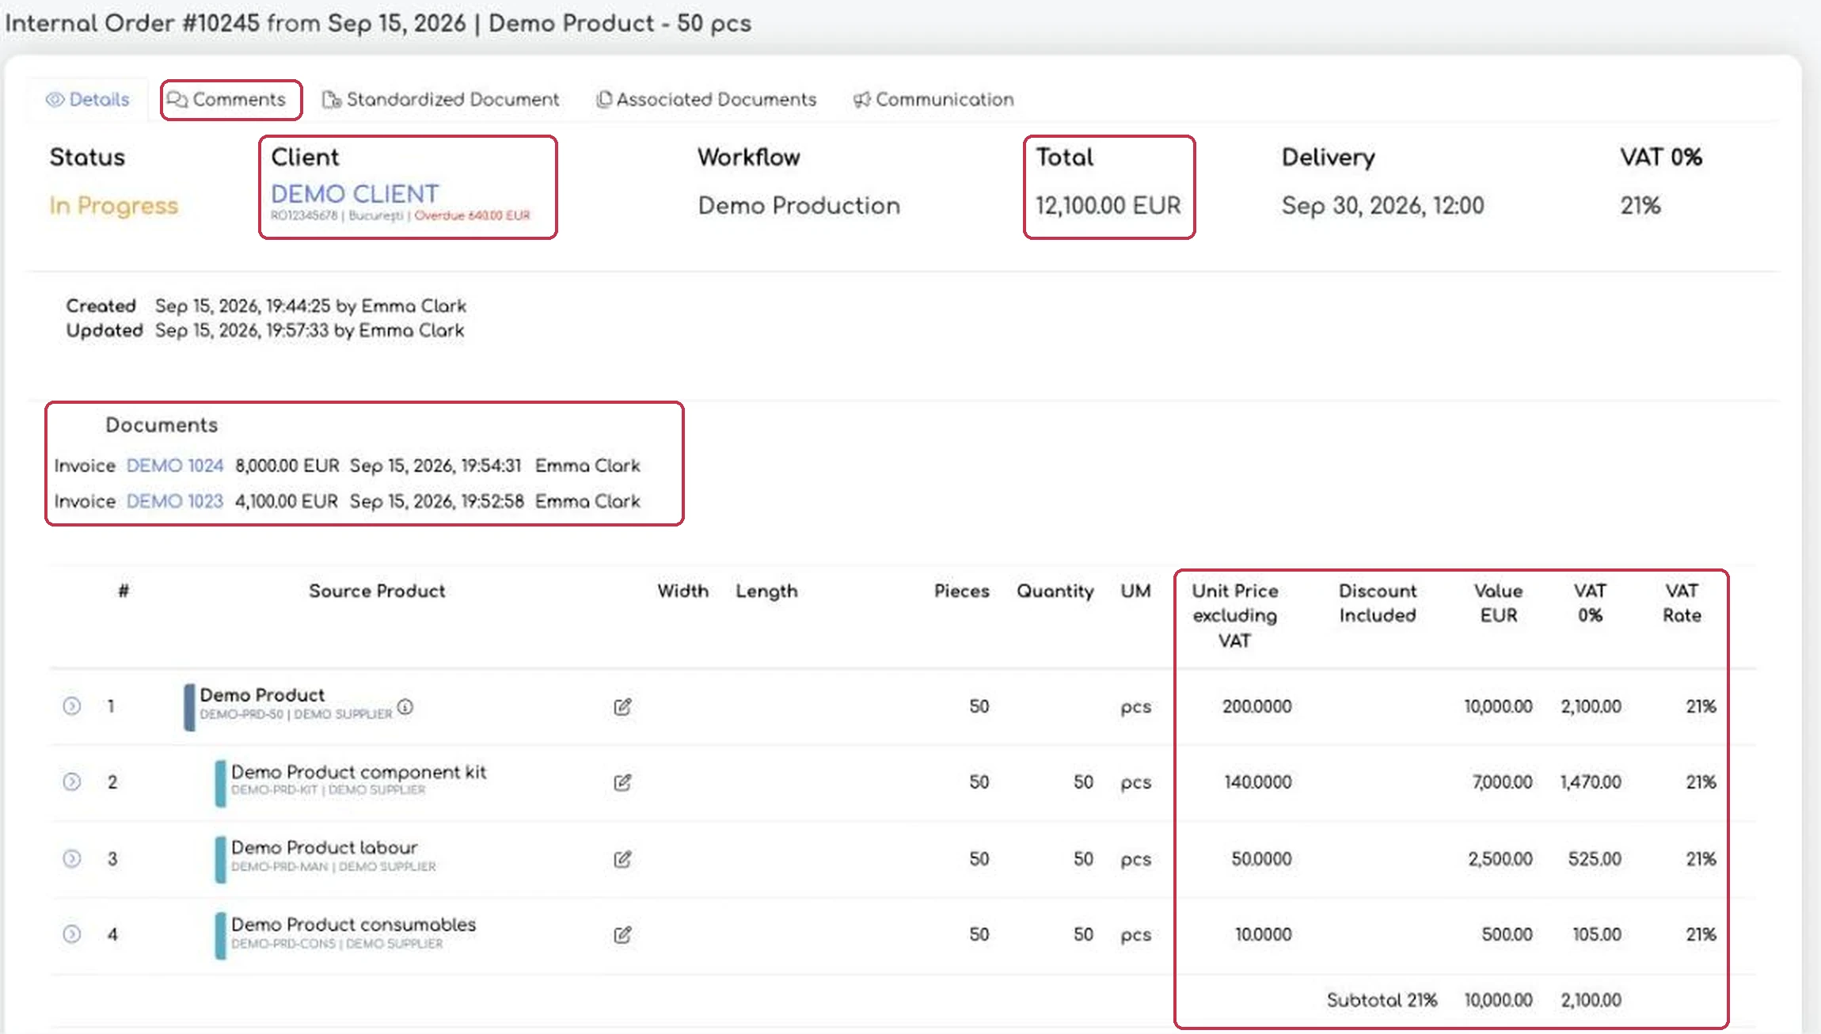1821x1034 pixels.
Task: Open the Standardized Document tab
Action: 440,100
